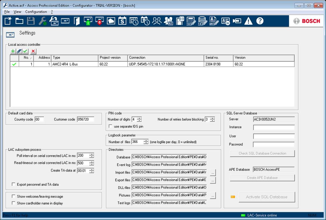Adjust Number of retries before blocking spinner

click(x=212, y=119)
